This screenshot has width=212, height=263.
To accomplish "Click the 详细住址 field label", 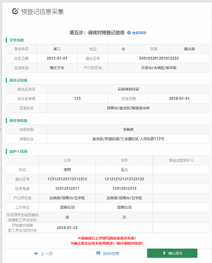I will pos(26,139).
